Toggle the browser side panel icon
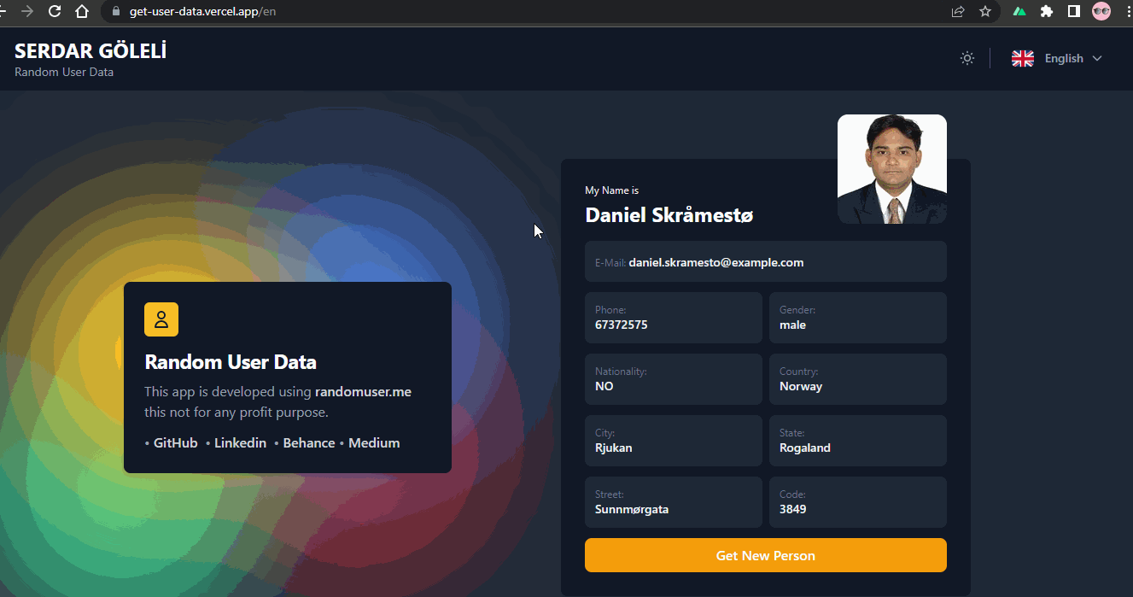Screen dimensions: 1133x597 (1074, 11)
